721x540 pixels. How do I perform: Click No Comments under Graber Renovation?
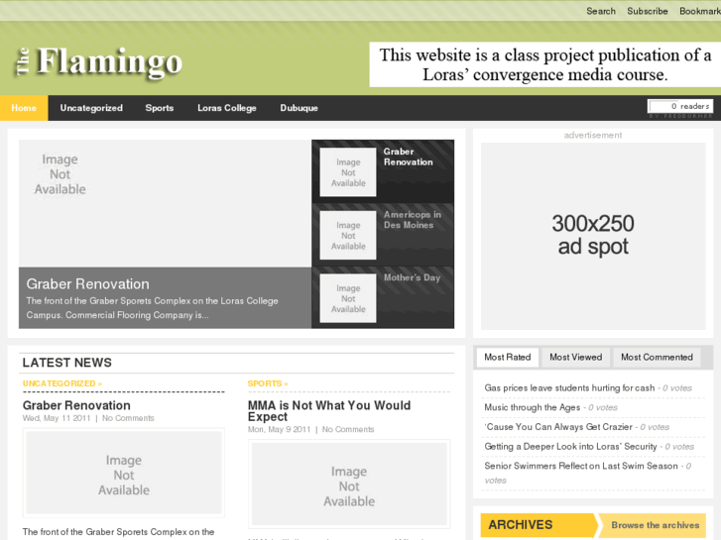128,418
